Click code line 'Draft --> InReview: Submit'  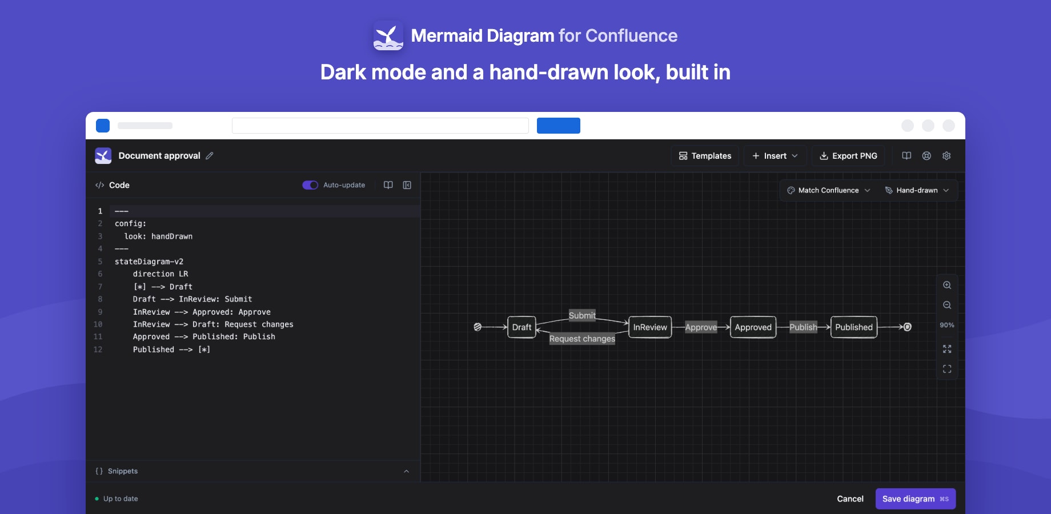(192, 299)
